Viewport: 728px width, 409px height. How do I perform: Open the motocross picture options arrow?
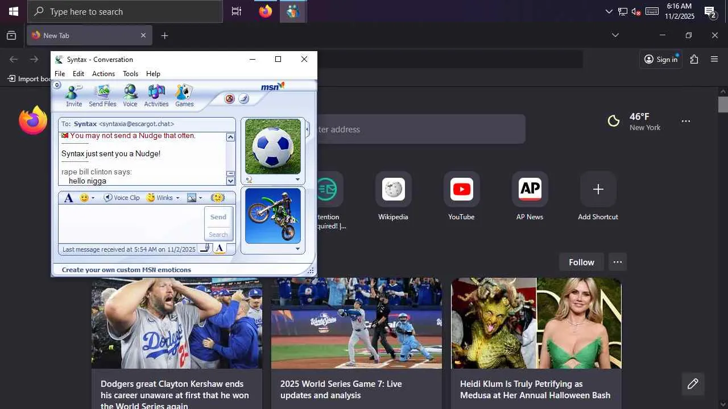[297, 249]
